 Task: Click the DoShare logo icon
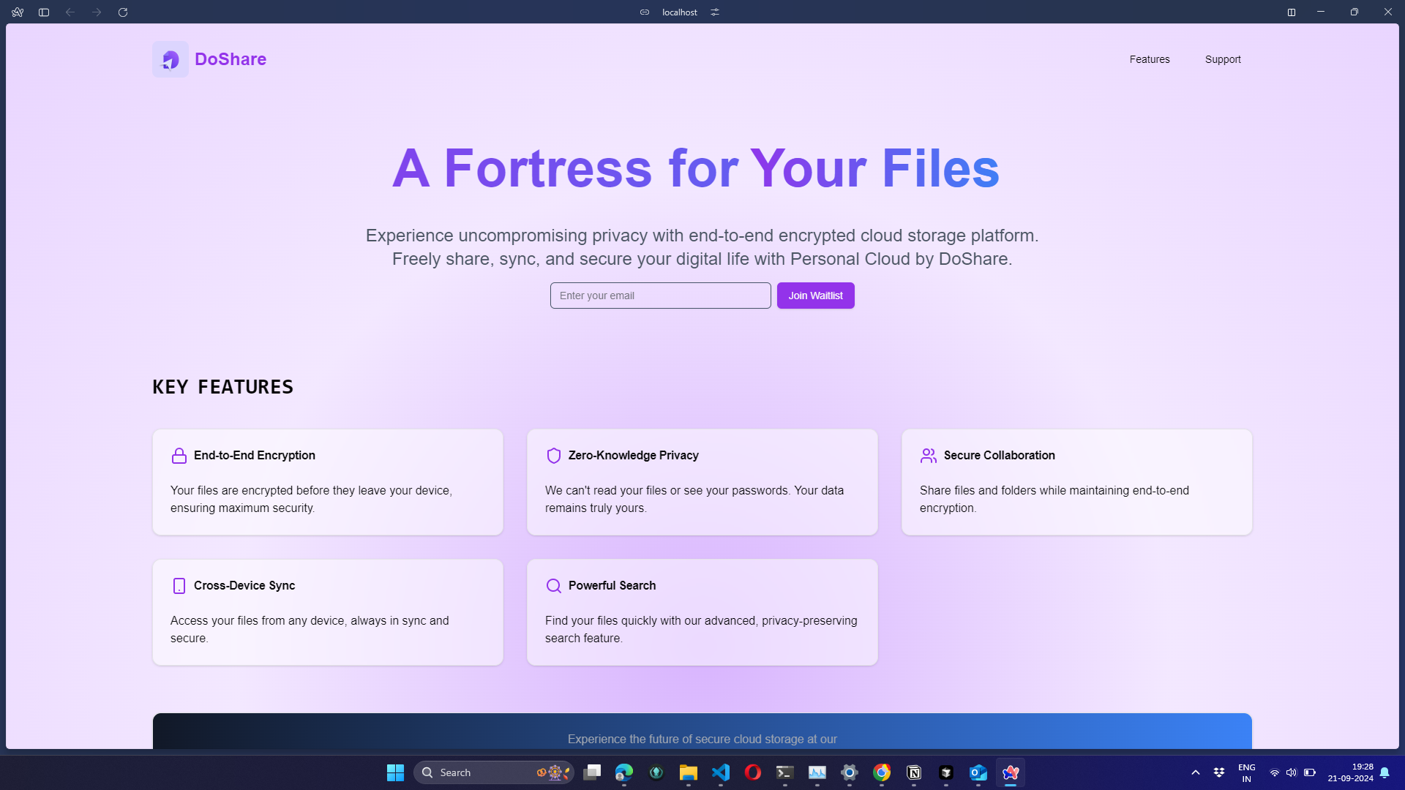(x=170, y=59)
